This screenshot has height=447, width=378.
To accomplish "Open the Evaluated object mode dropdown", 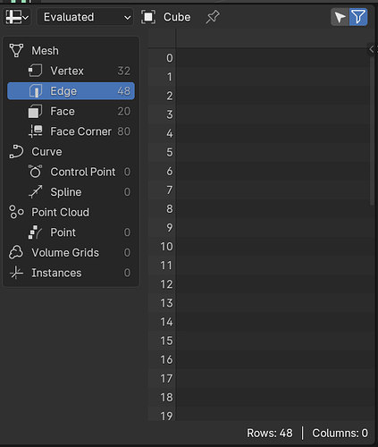I will click(85, 17).
